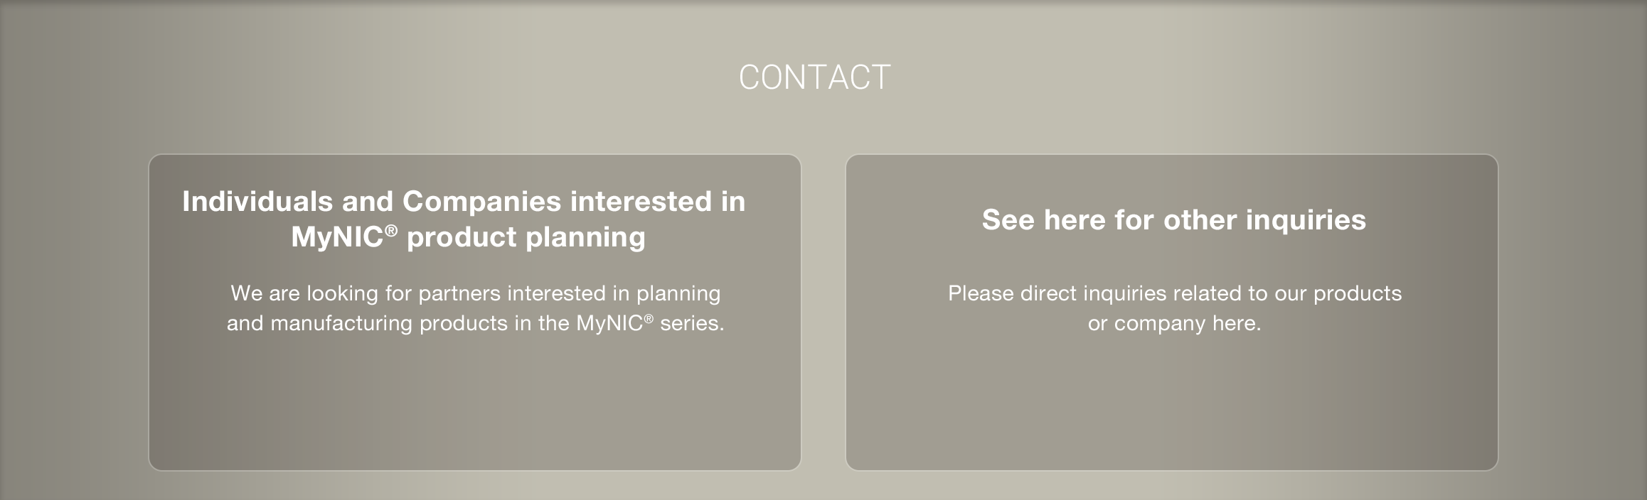Click the 'See here for other inquiries' heading

tap(1173, 220)
